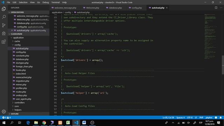The image size is (224, 126).
Task: Change language mode PHP in status bar
Action: (x=201, y=118)
